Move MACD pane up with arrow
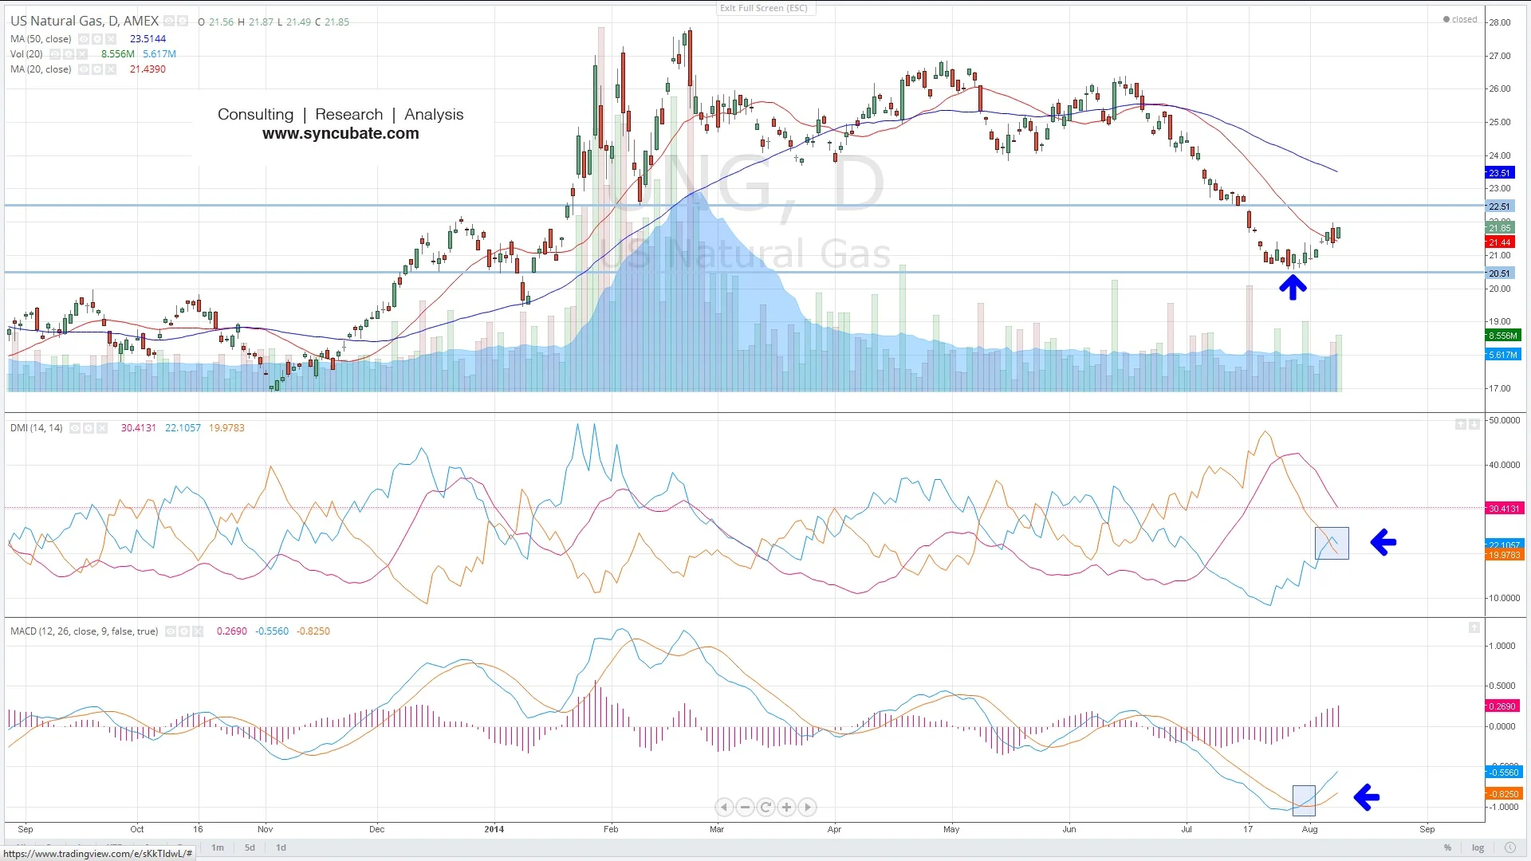The image size is (1531, 861). (1474, 628)
